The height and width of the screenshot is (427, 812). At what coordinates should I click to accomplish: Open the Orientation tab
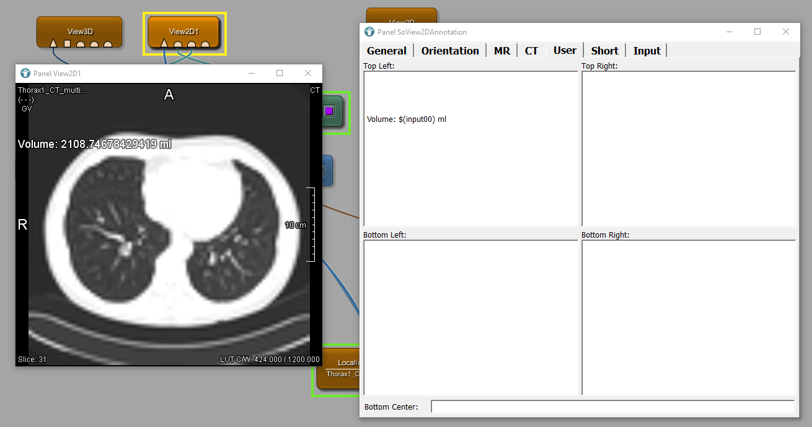tap(450, 51)
